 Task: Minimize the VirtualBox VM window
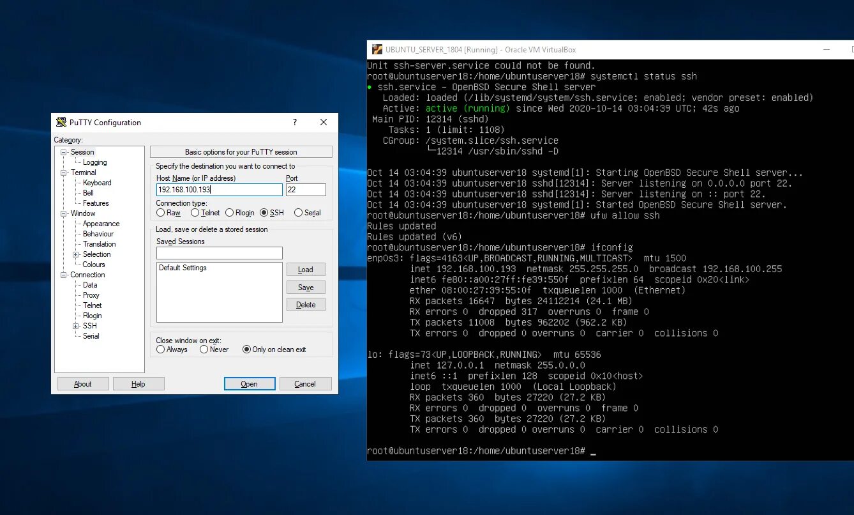pyautogui.click(x=828, y=50)
